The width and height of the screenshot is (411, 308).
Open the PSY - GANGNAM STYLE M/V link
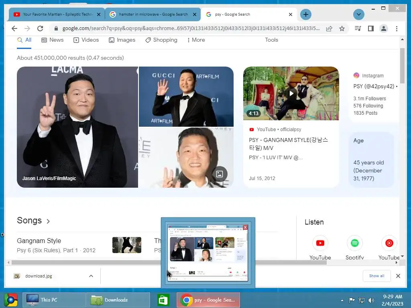click(x=288, y=144)
